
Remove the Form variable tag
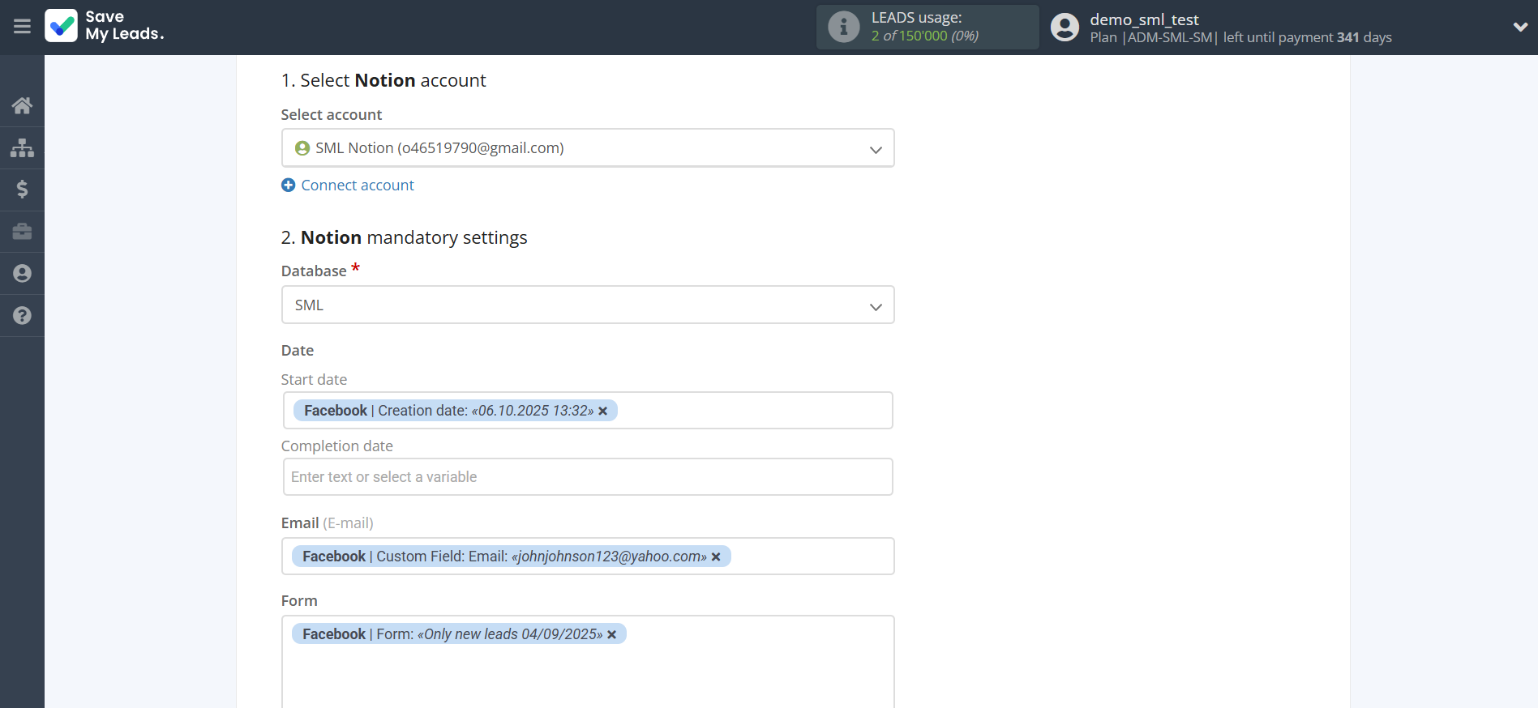click(x=612, y=635)
